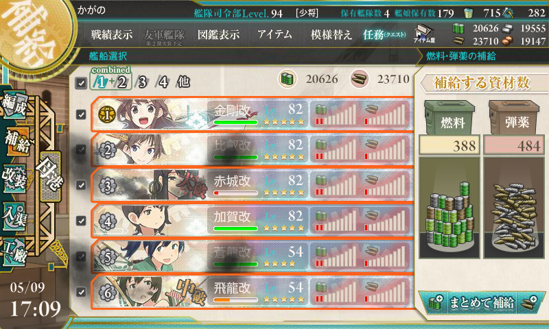Select the 蒼龍改 ship card
The height and width of the screenshot is (329, 549).
coord(252,256)
